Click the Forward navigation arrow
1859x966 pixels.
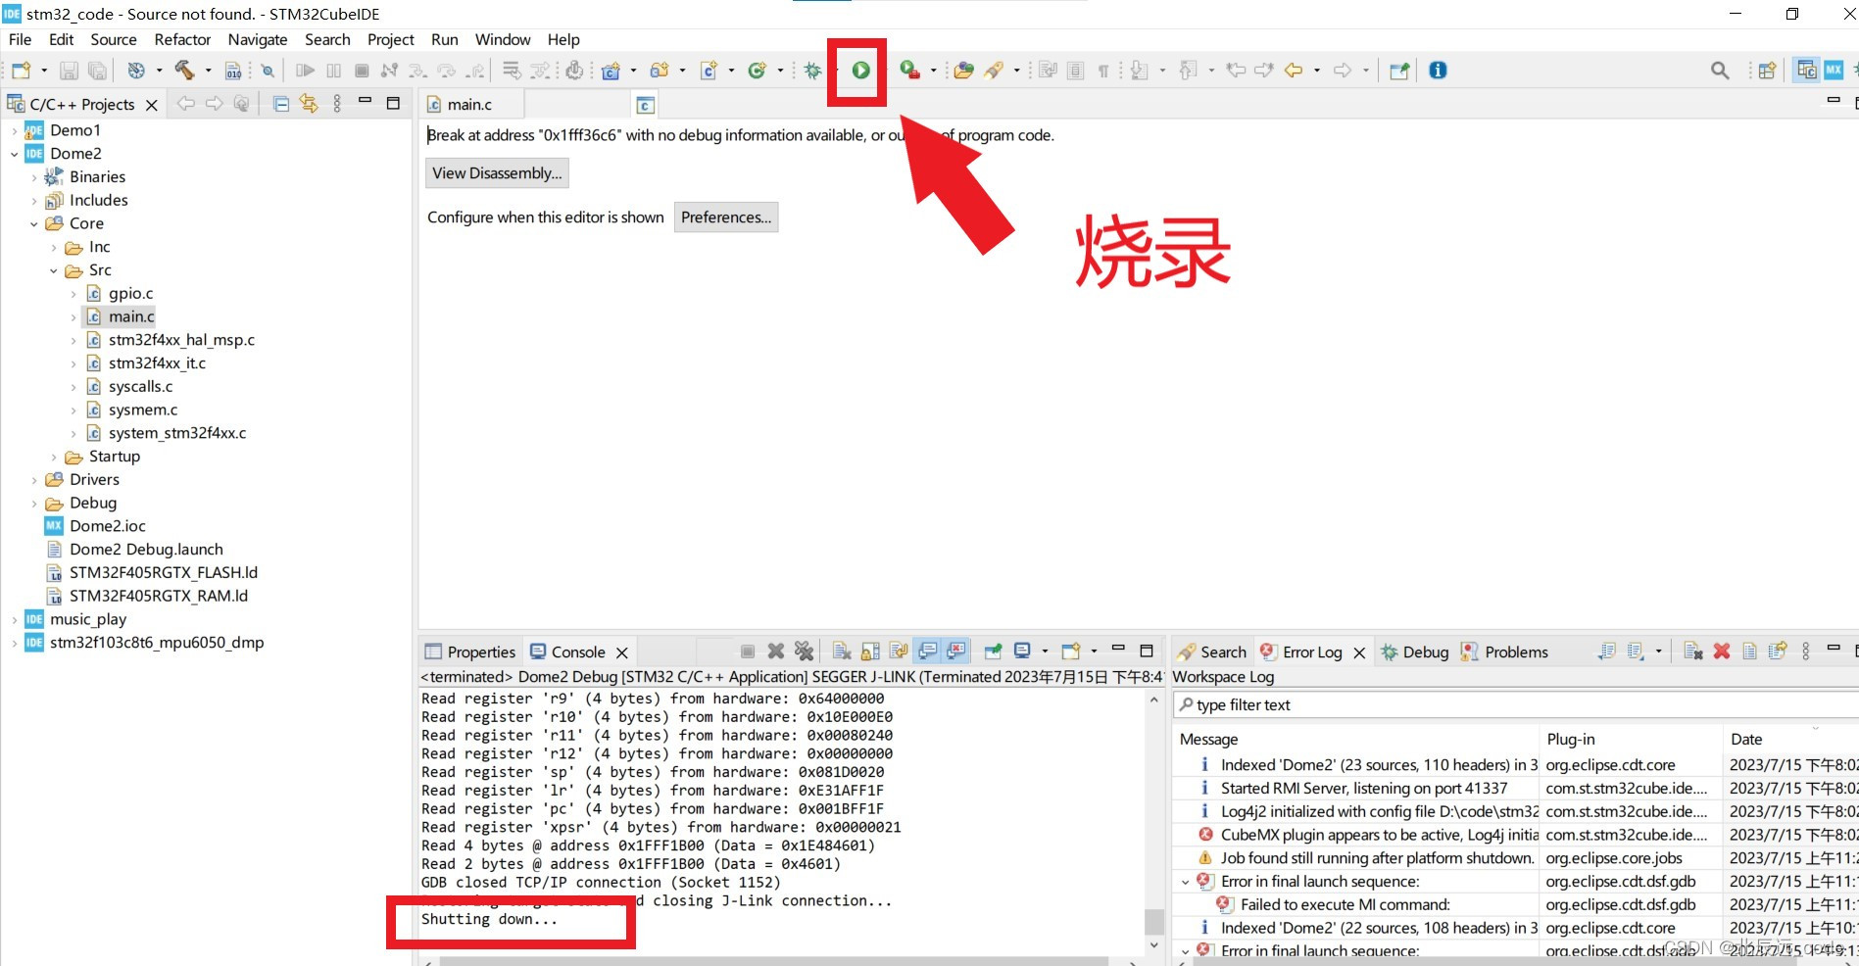[1343, 71]
